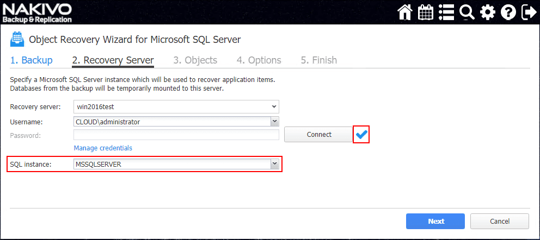
Task: Open the activities list icon
Action: [446, 12]
